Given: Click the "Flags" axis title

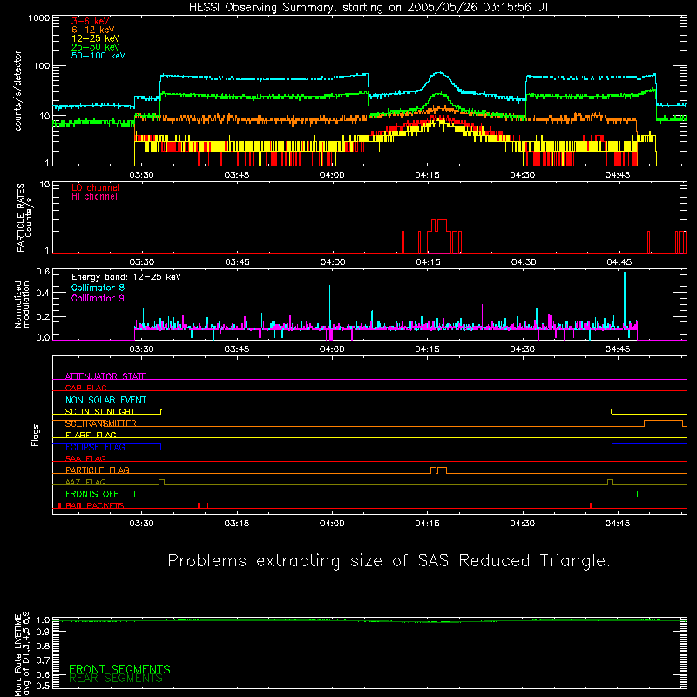Looking at the screenshot, I should 35,435.
